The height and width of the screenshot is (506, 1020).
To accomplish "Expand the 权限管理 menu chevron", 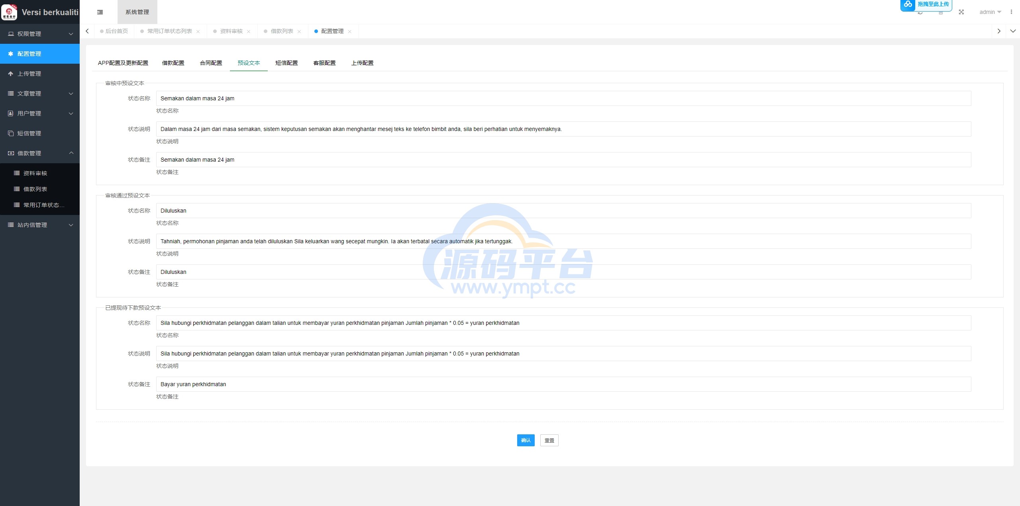I will tap(71, 34).
